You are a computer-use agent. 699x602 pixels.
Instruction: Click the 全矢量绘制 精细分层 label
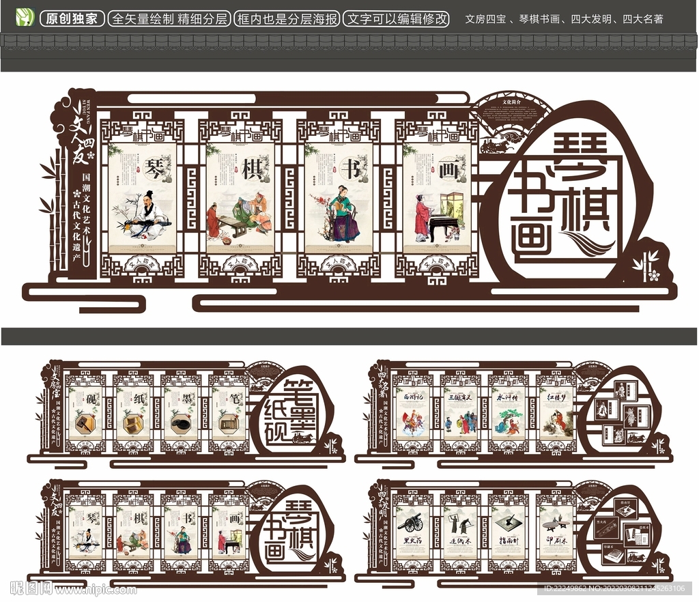point(169,18)
